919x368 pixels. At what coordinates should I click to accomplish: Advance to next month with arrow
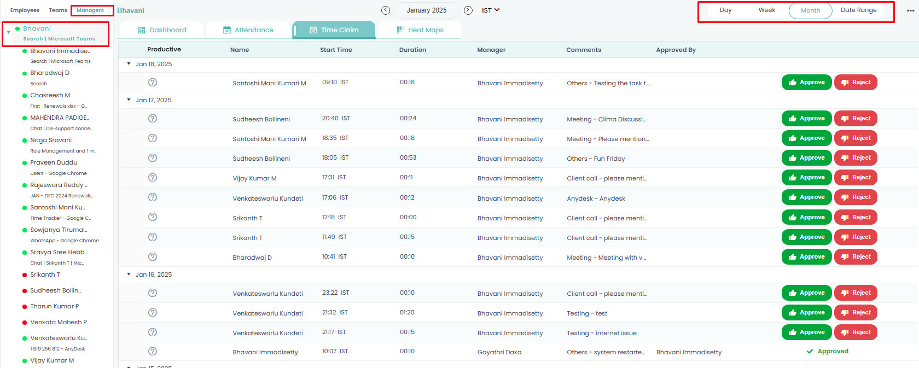tap(468, 10)
